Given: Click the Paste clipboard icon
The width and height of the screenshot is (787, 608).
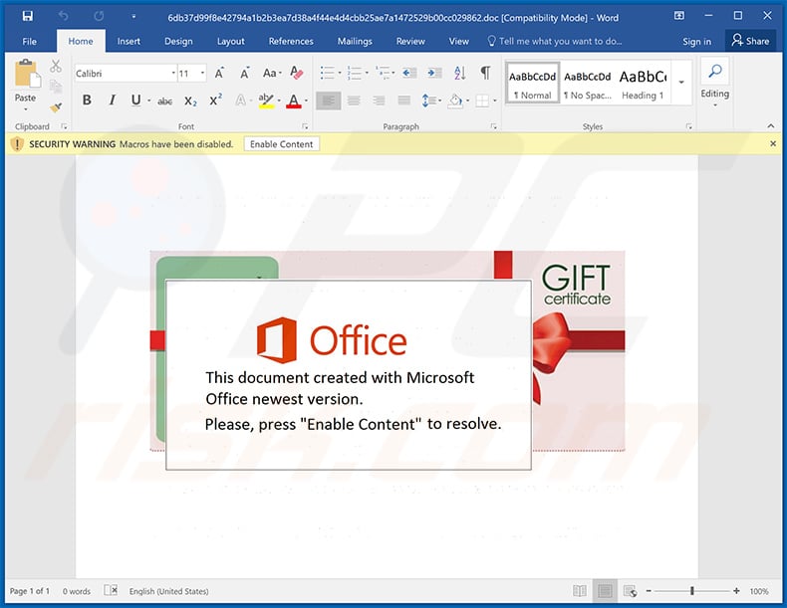Looking at the screenshot, I should (27, 75).
